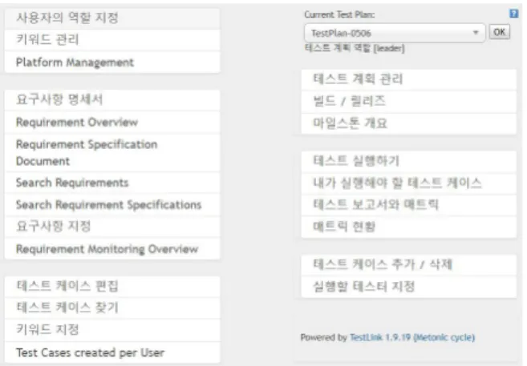Open Requirement Overview

112,122
